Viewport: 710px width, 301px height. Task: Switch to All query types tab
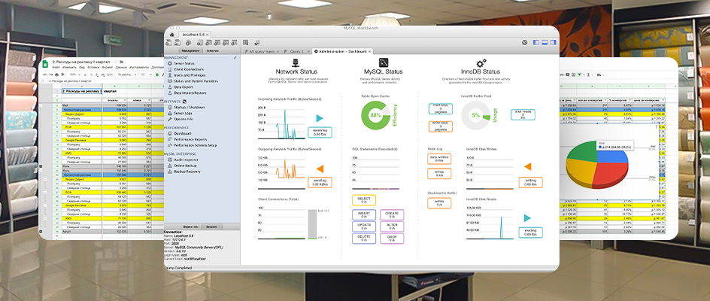click(x=261, y=51)
